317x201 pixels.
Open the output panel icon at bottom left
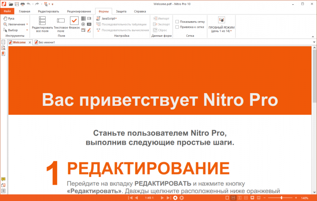[x=3, y=191]
